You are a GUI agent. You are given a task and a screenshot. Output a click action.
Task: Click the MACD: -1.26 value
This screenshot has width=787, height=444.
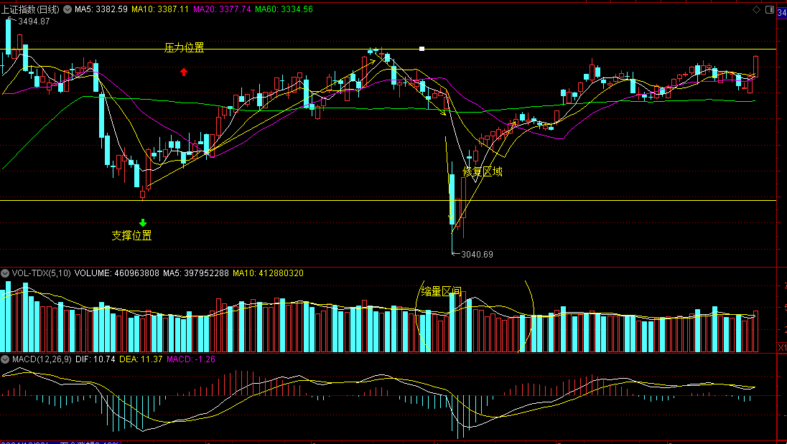[x=191, y=359]
